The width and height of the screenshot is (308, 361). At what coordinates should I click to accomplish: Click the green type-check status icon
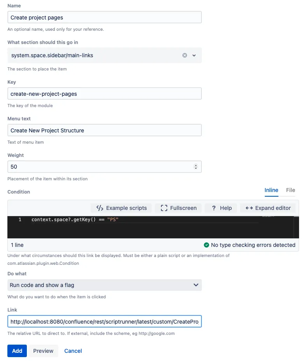tap(206, 245)
